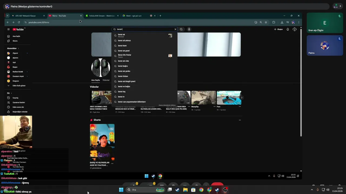This screenshot has width=346, height=194.
Task: Open Chrome profile avatar in toolbar
Action: point(293,22)
